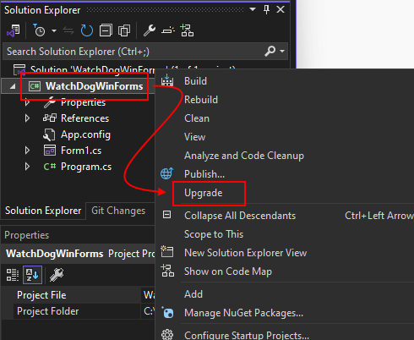Click Show on Code Map toolbar icon
Viewport: 414px width, 340px height.
(187, 30)
